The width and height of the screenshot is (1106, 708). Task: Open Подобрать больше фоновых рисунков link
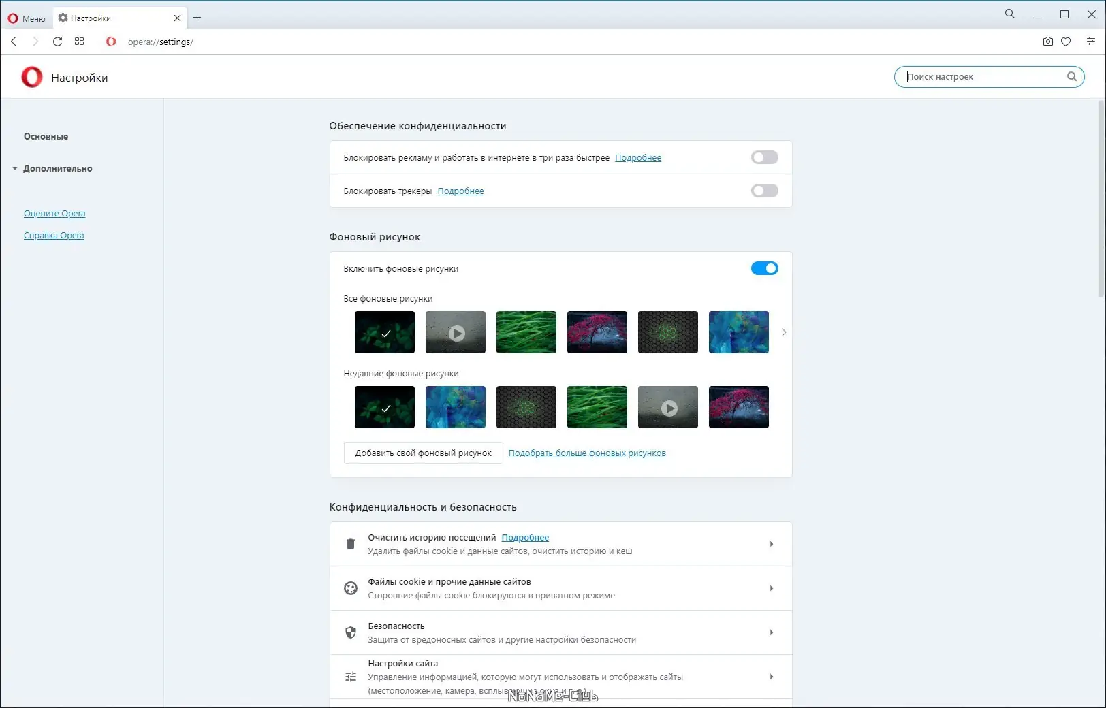[587, 453]
